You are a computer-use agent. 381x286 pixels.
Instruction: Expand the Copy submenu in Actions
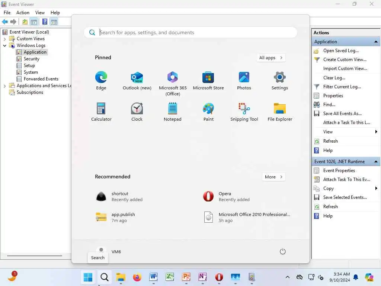coord(376,188)
